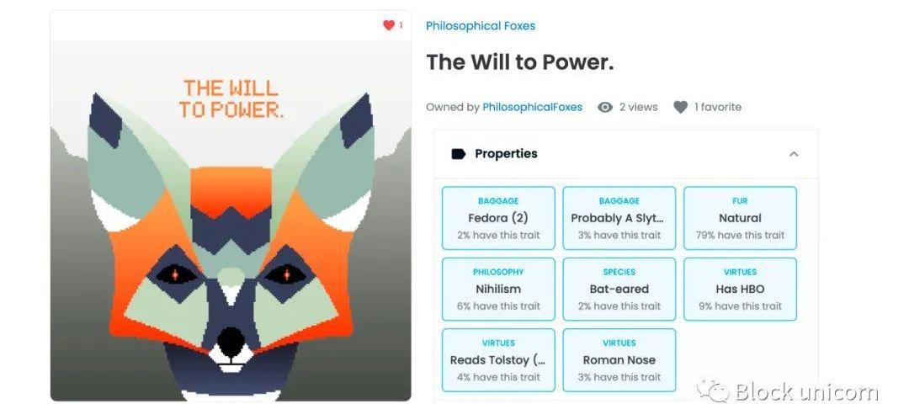
Task: Select the Reads Tolstoy virtues trait
Action: coord(498,360)
